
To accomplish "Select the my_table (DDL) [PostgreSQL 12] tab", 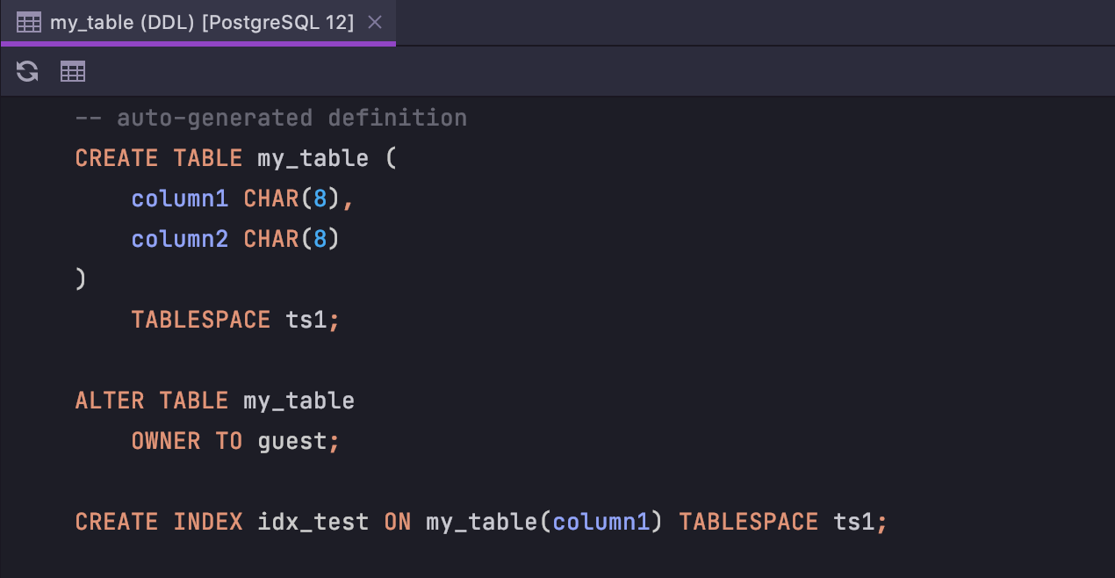I will [x=198, y=23].
